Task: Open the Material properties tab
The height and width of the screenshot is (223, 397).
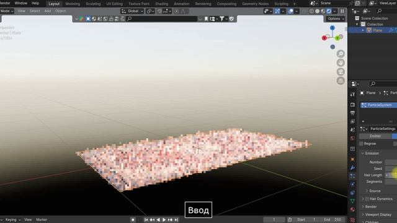Action: [x=352, y=209]
